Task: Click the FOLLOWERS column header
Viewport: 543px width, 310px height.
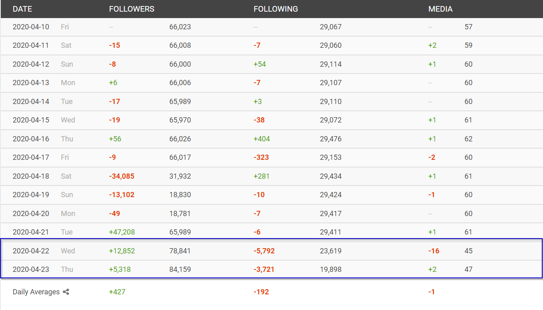Action: (132, 9)
